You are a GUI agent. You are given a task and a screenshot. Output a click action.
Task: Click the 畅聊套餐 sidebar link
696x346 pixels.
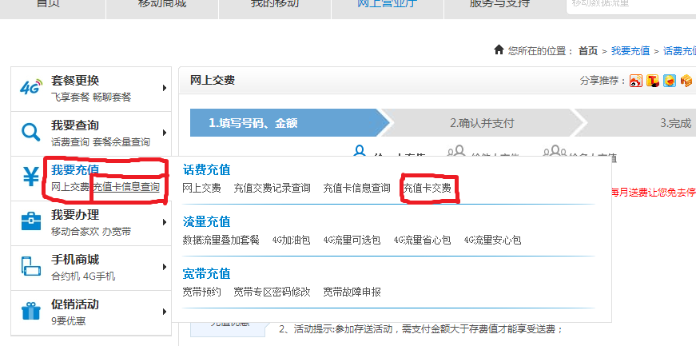point(112,97)
